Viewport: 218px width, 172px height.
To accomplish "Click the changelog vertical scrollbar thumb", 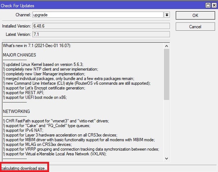I will coord(166,74).
